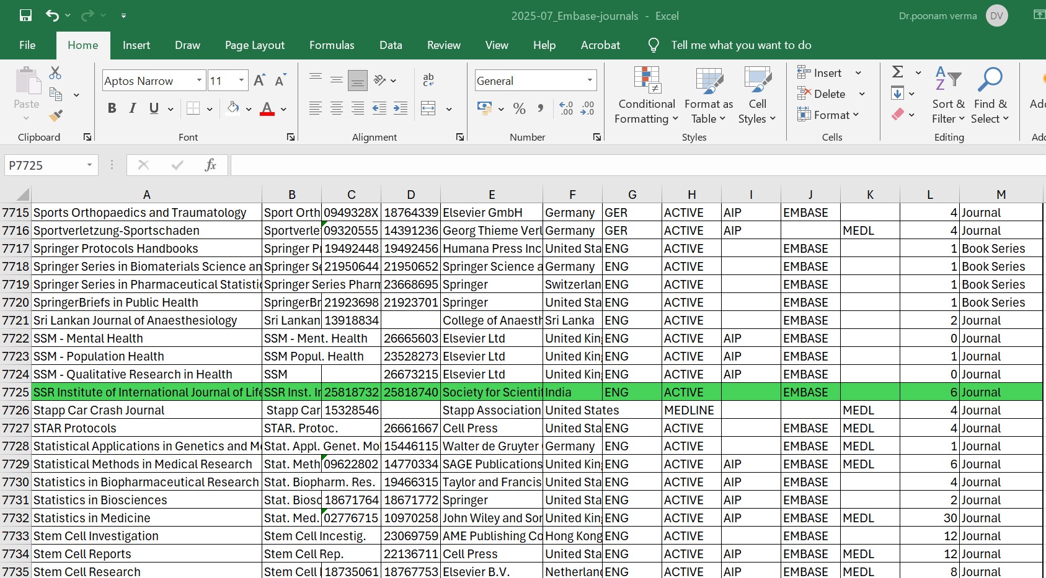Click the Format Painter brush icon
This screenshot has width=1046, height=578.
tap(56, 115)
